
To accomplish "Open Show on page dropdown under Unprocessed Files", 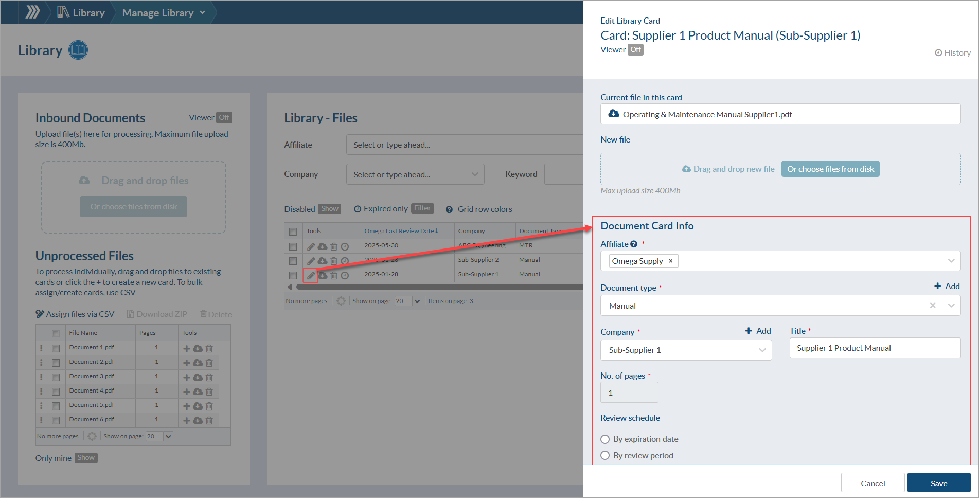I will 159,436.
